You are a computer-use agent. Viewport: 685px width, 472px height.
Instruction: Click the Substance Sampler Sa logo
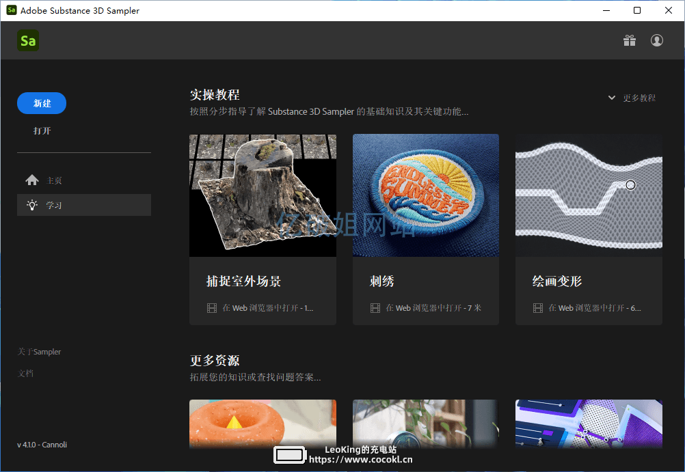[28, 40]
